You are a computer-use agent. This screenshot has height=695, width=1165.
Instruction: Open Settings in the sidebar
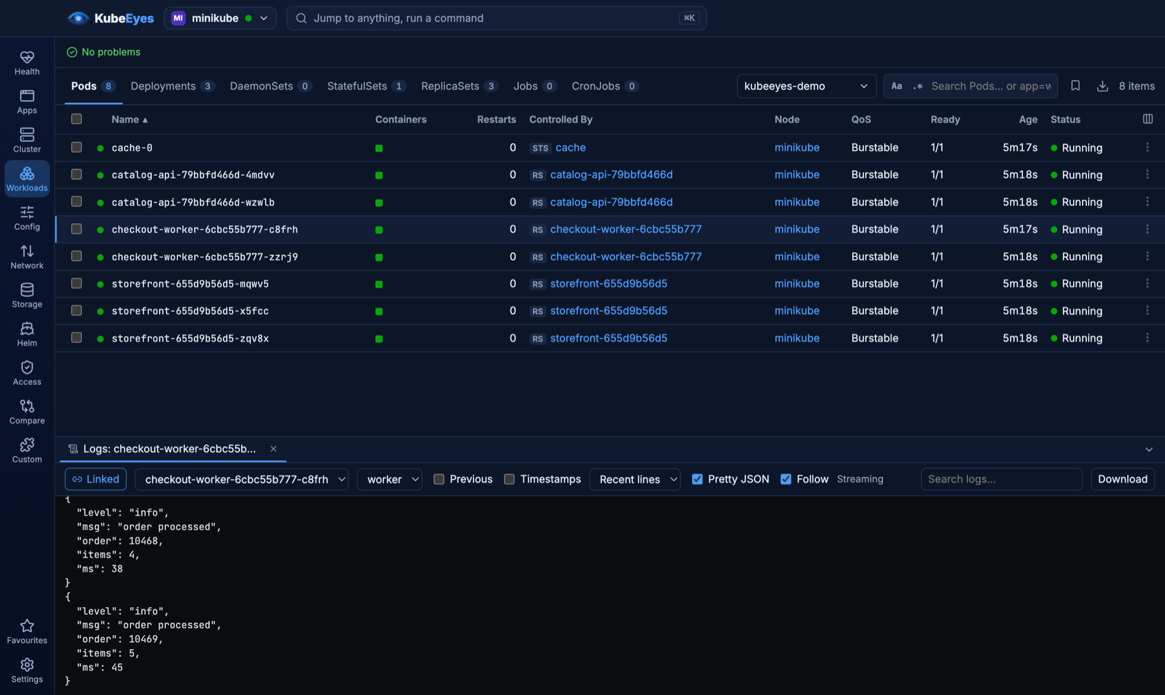tap(27, 671)
